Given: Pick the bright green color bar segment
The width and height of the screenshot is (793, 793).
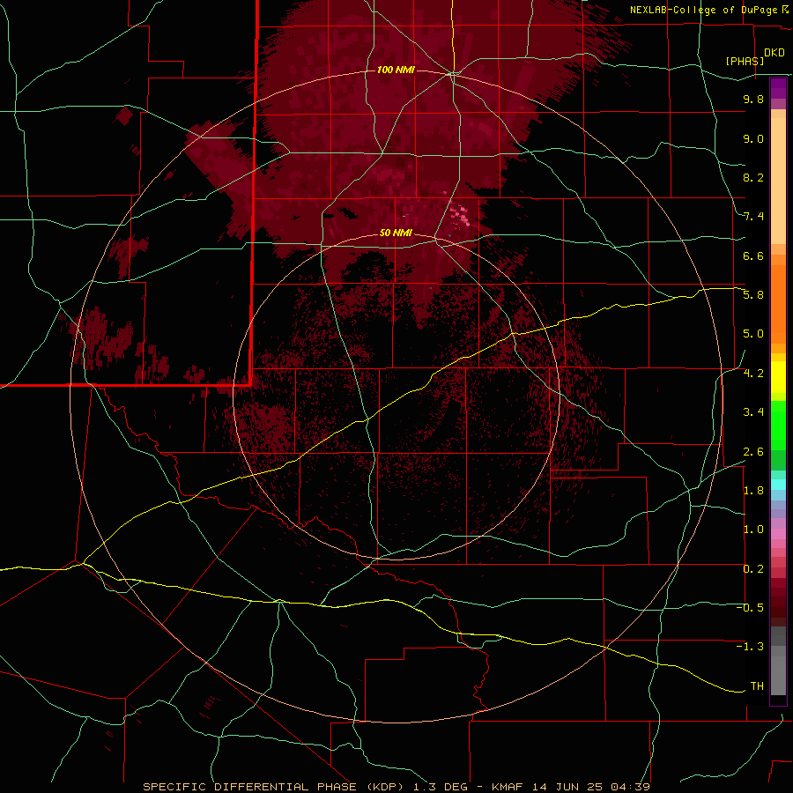Looking at the screenshot, I should (778, 425).
